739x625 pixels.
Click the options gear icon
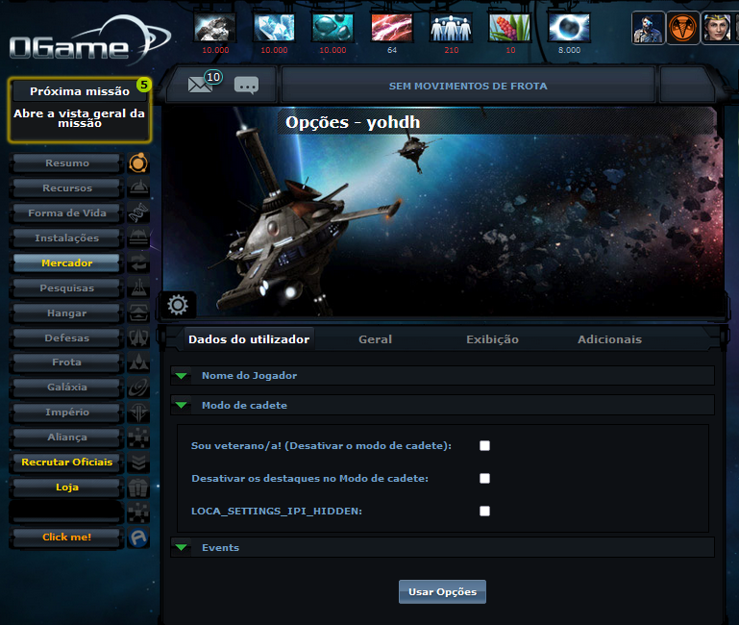178,306
